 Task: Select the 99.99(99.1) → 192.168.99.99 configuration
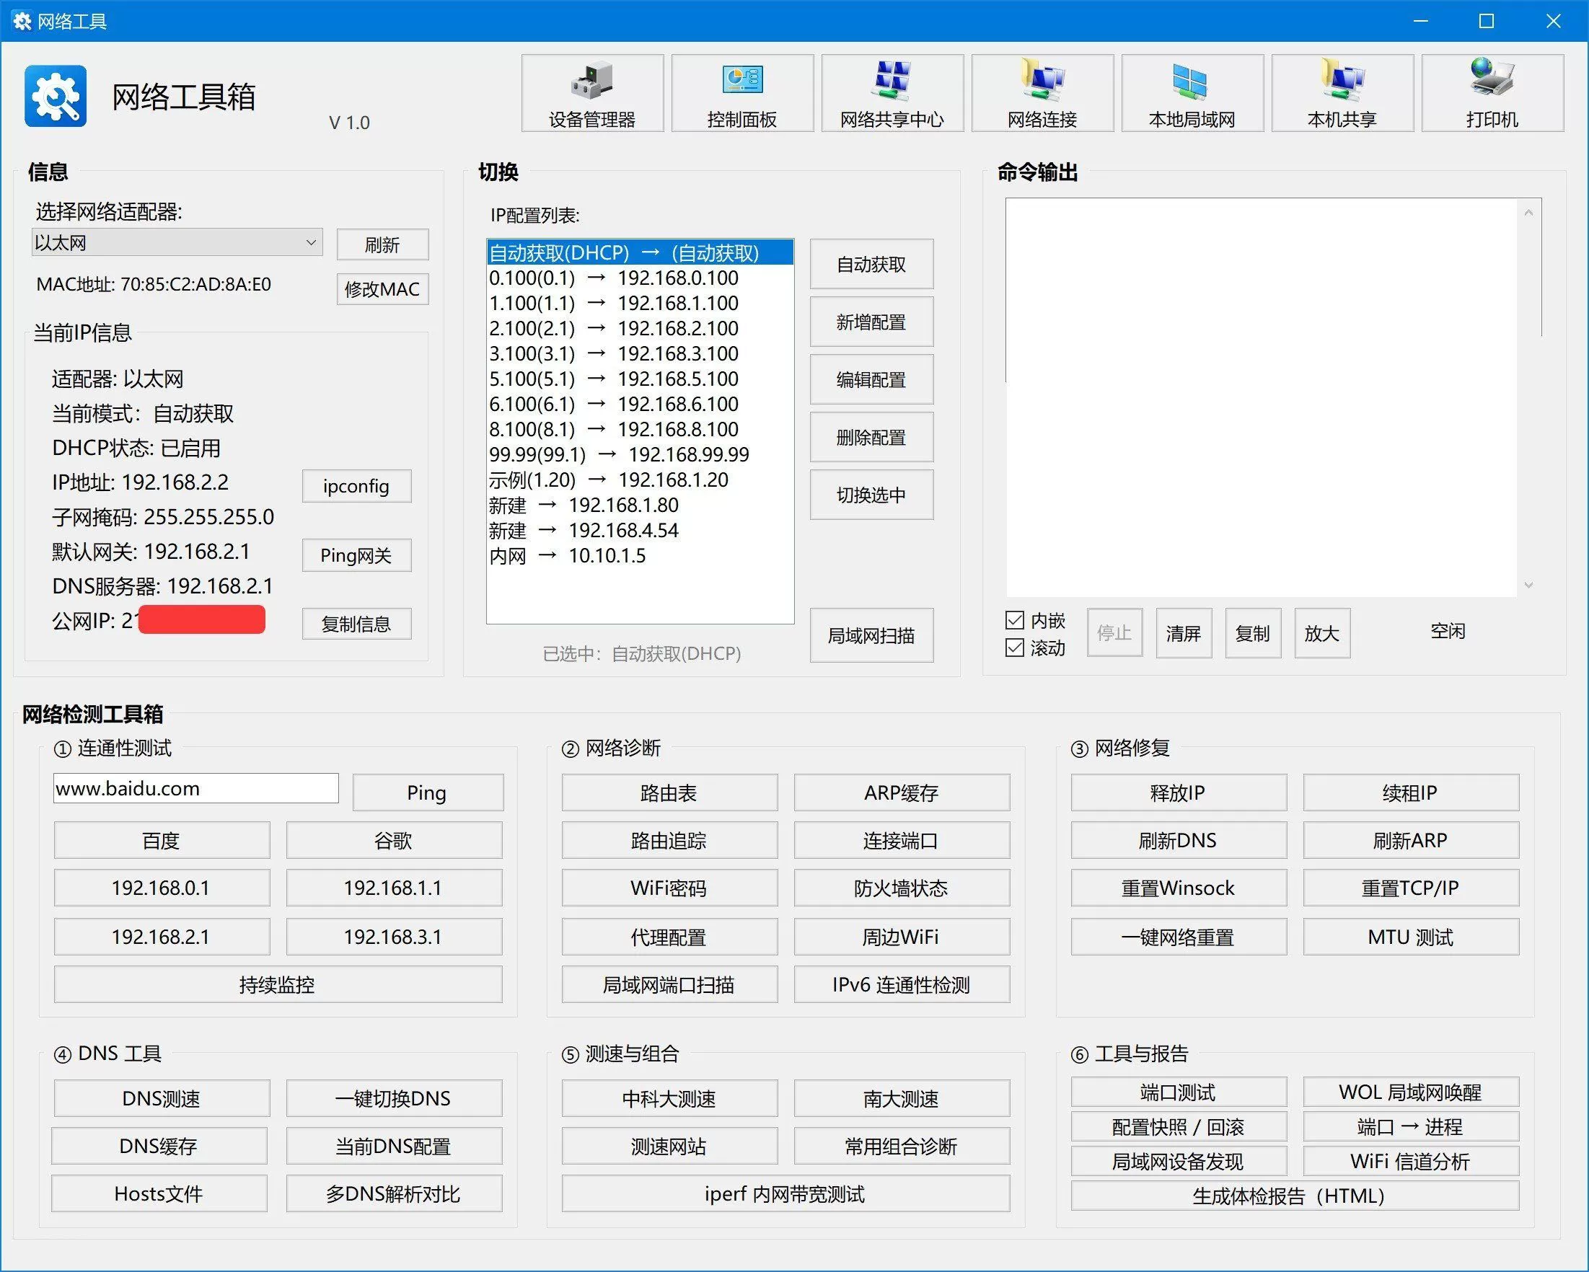(640, 455)
